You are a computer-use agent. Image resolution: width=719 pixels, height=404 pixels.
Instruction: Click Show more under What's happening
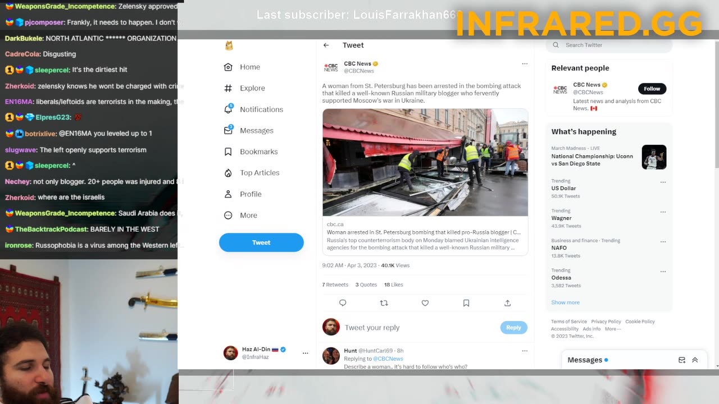pyautogui.click(x=565, y=302)
